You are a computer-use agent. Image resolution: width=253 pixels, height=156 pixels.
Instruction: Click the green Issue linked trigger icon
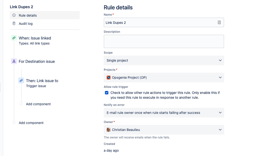tap(14, 38)
